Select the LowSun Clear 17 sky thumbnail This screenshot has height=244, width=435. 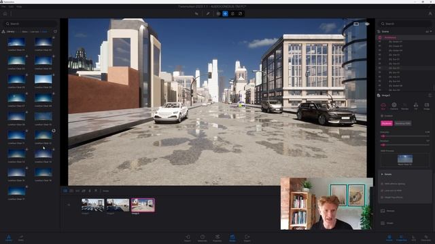pyautogui.click(x=16, y=191)
